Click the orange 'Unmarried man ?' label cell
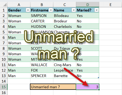Screen dimensions: 122x95 tap(53, 87)
